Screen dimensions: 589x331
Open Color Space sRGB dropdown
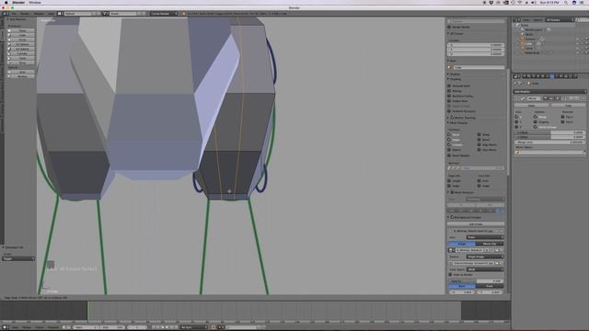(485, 269)
